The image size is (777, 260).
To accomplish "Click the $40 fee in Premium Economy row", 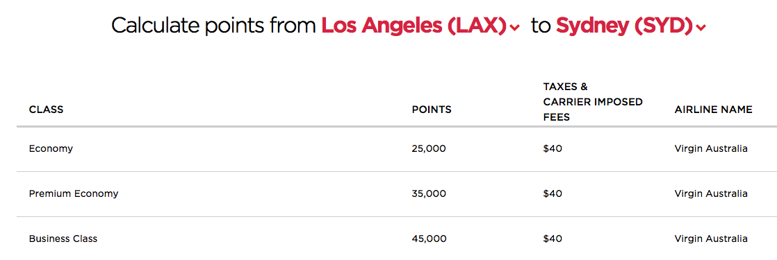I will click(x=553, y=193).
